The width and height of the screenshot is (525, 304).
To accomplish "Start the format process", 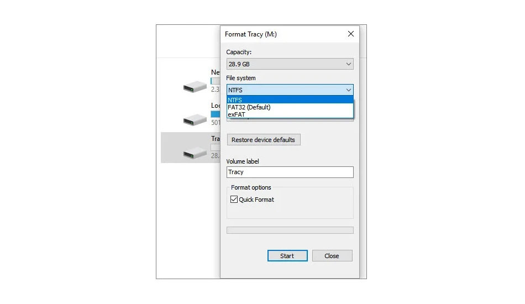I will click(x=287, y=256).
